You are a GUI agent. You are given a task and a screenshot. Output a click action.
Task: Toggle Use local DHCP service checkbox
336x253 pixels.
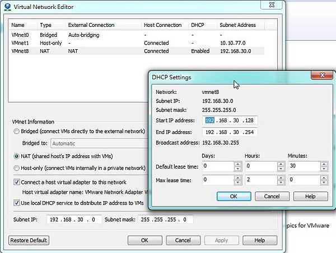17,203
